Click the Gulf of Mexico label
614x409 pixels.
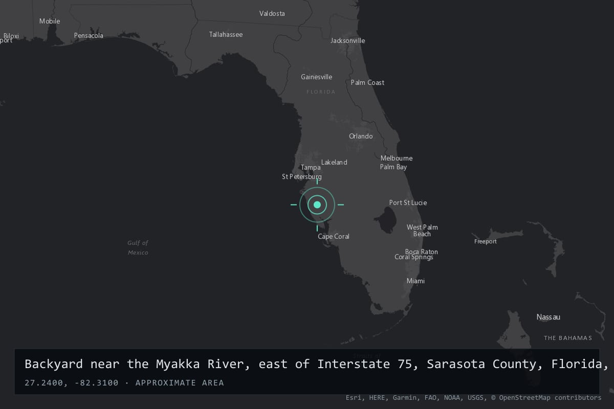click(x=138, y=248)
